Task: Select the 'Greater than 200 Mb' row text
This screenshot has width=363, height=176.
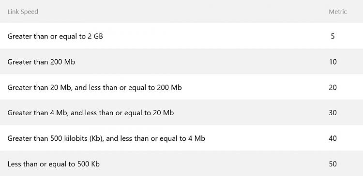Action: click(x=41, y=62)
